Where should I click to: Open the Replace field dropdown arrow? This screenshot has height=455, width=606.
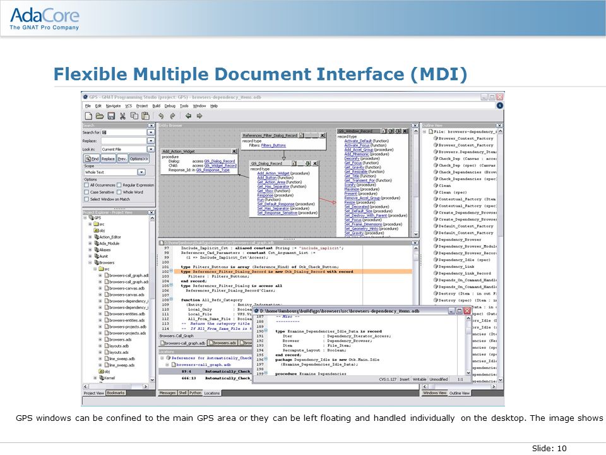click(151, 141)
